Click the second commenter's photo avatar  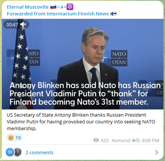[x=18, y=152]
